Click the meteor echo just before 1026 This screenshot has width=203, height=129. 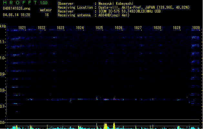pos(114,99)
